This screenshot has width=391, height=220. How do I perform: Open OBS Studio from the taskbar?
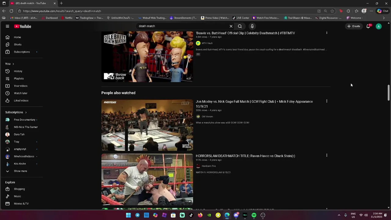click(x=263, y=215)
